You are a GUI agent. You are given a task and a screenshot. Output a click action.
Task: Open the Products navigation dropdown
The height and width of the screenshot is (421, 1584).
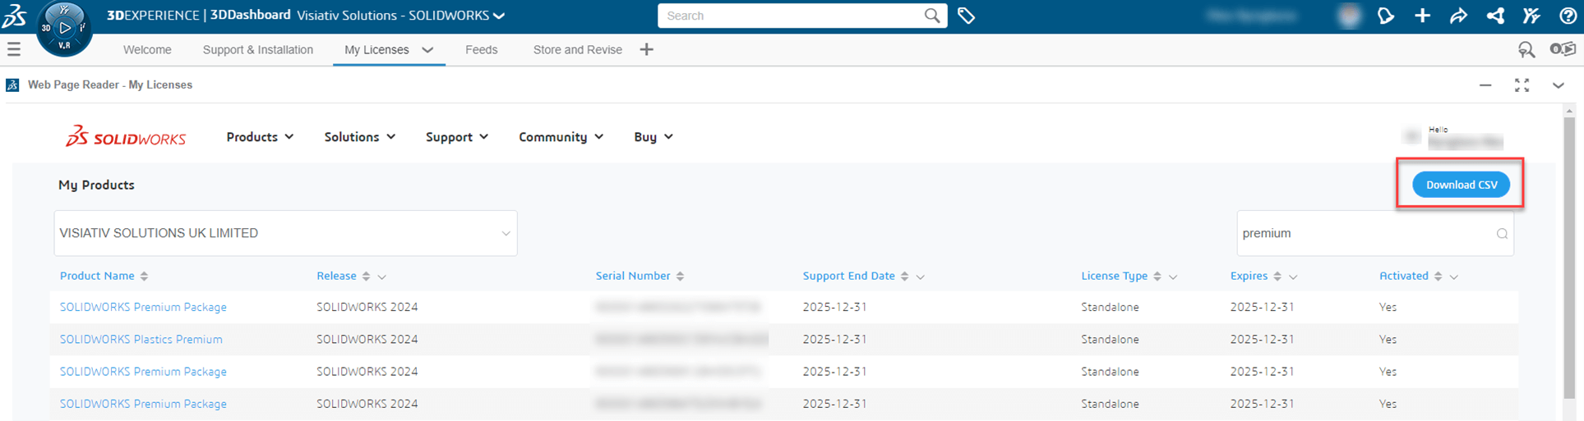click(260, 137)
